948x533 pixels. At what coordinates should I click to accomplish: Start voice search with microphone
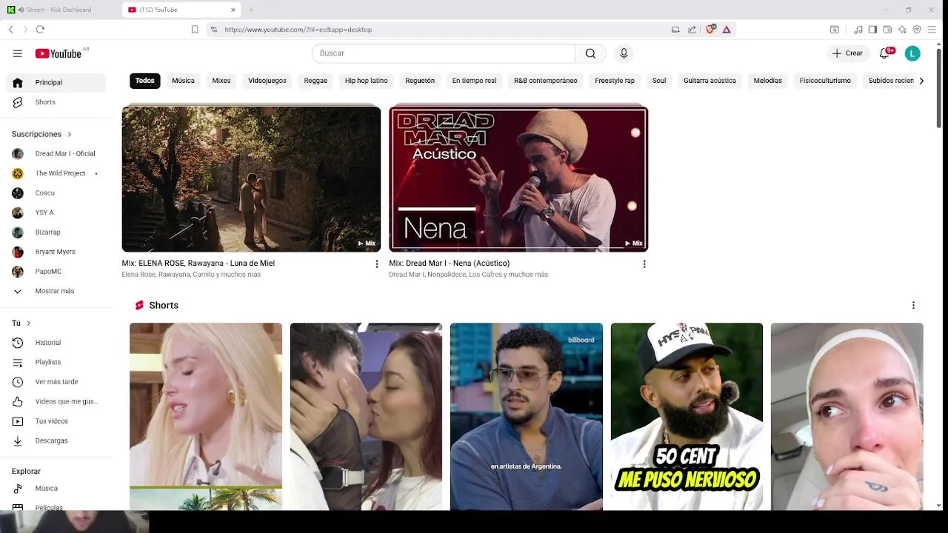[624, 53]
